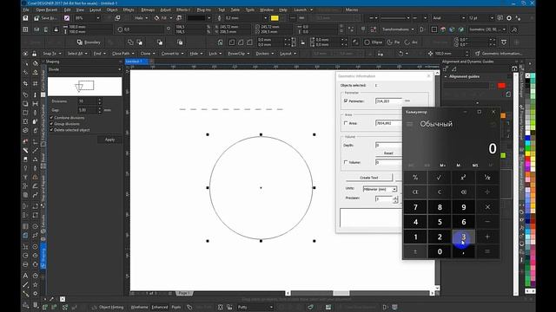
Task: Click the percent key on the calculator
Action: click(x=415, y=177)
